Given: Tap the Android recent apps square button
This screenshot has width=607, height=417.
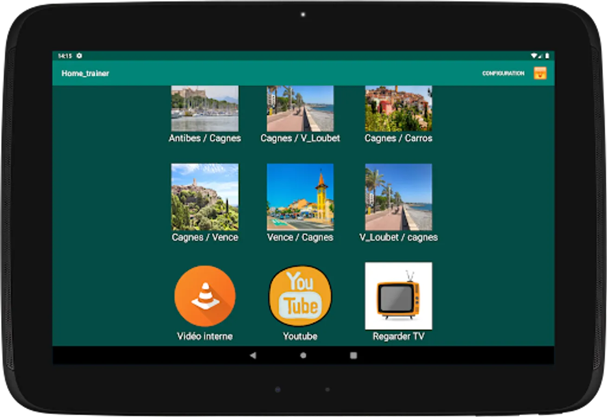Looking at the screenshot, I should tap(354, 355).
